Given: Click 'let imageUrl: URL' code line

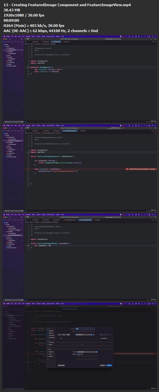Looking at the screenshot, I should pyautogui.click(x=43, y=246).
